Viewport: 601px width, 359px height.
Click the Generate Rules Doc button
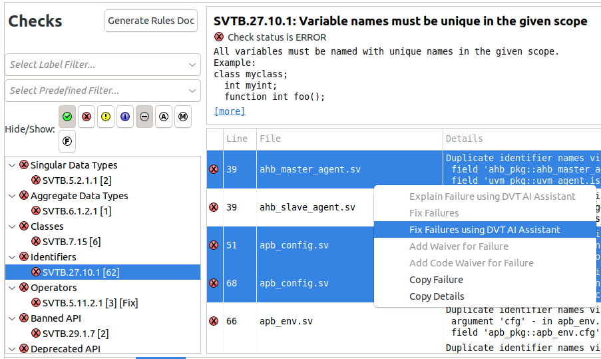coord(152,21)
